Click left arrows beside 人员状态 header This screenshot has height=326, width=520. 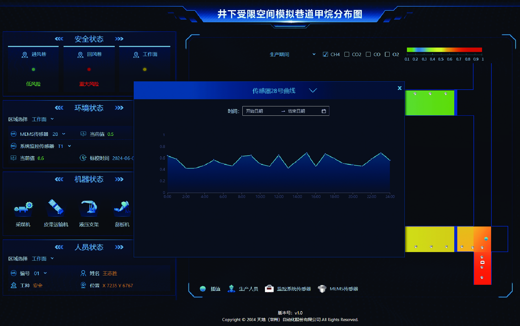click(59, 247)
